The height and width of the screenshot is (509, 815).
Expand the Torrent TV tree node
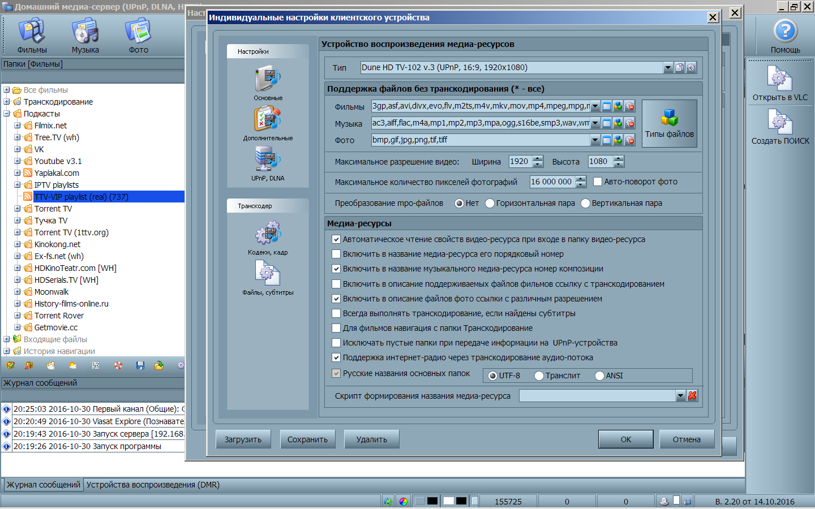[17, 209]
